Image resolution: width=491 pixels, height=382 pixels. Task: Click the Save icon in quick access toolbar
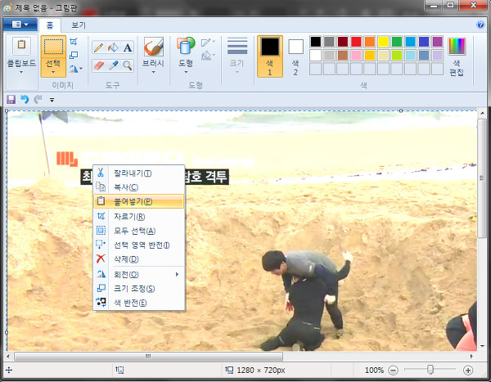click(11, 100)
